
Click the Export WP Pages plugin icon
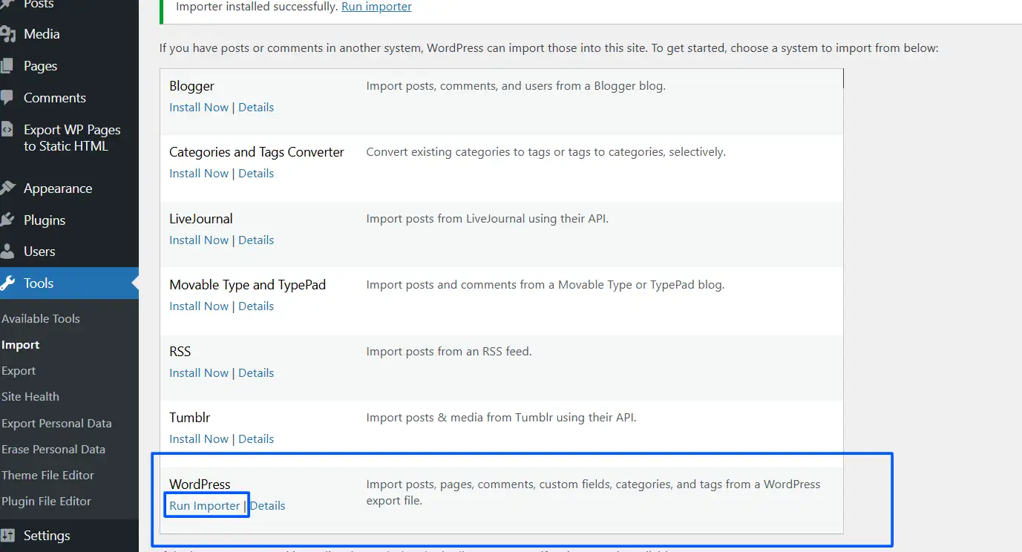click(x=7, y=130)
